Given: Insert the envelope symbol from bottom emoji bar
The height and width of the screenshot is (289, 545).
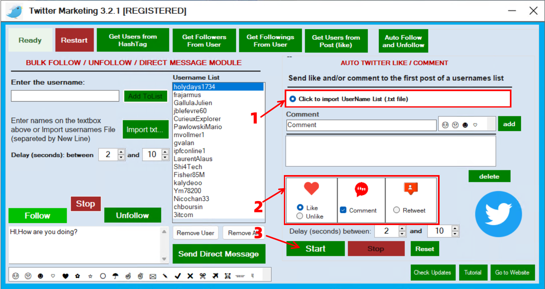Looking at the screenshot, I should pos(153,276).
